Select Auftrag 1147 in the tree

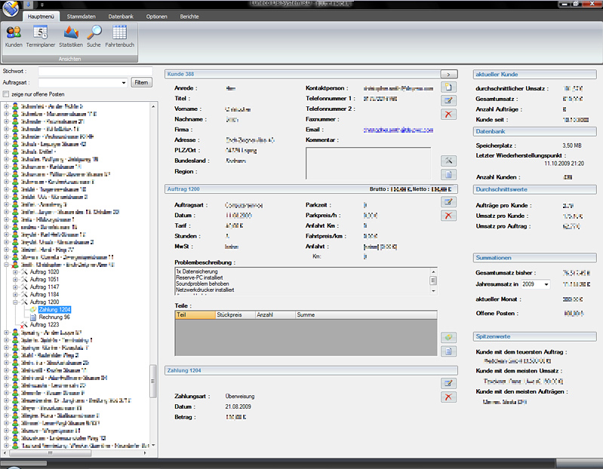(45, 287)
